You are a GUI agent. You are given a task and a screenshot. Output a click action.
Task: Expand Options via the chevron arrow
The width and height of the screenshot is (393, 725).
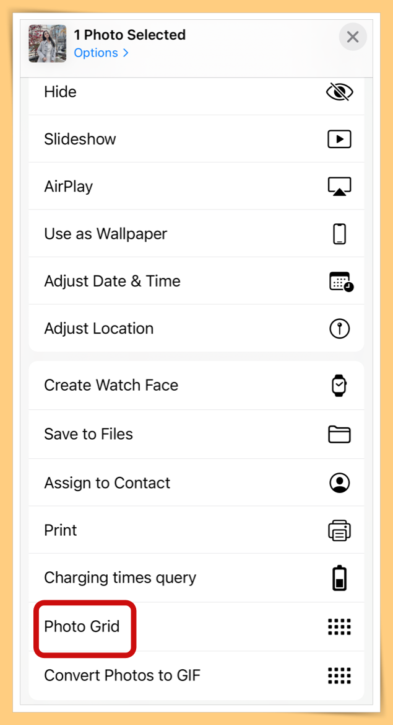126,53
